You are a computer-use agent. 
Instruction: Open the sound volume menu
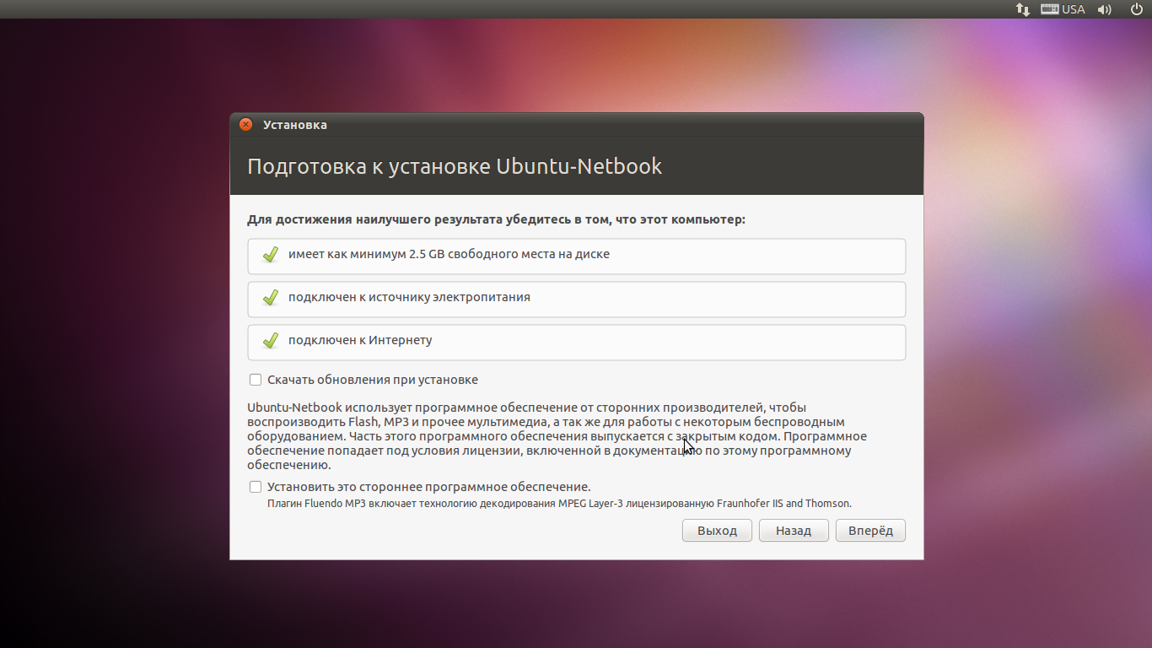pos(1105,9)
